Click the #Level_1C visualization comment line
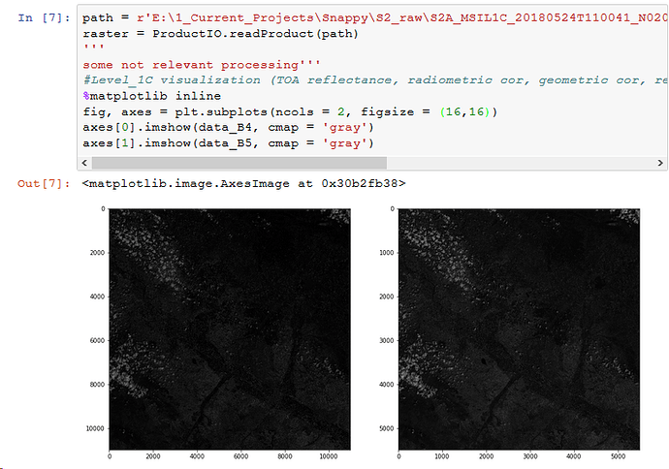This screenshot has width=669, height=469. click(374, 80)
